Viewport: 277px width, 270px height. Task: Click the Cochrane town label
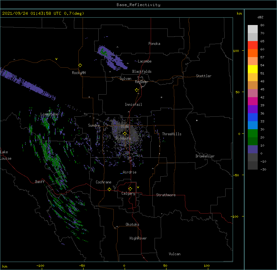[103, 182]
